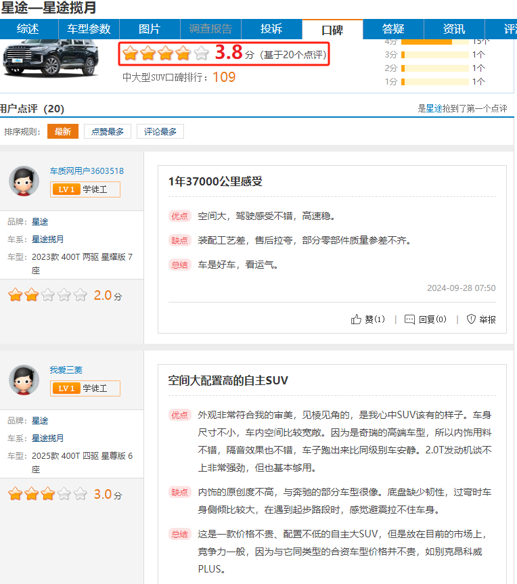Open review titled 1年37000公里感受
The image size is (517, 584).
coord(215,181)
